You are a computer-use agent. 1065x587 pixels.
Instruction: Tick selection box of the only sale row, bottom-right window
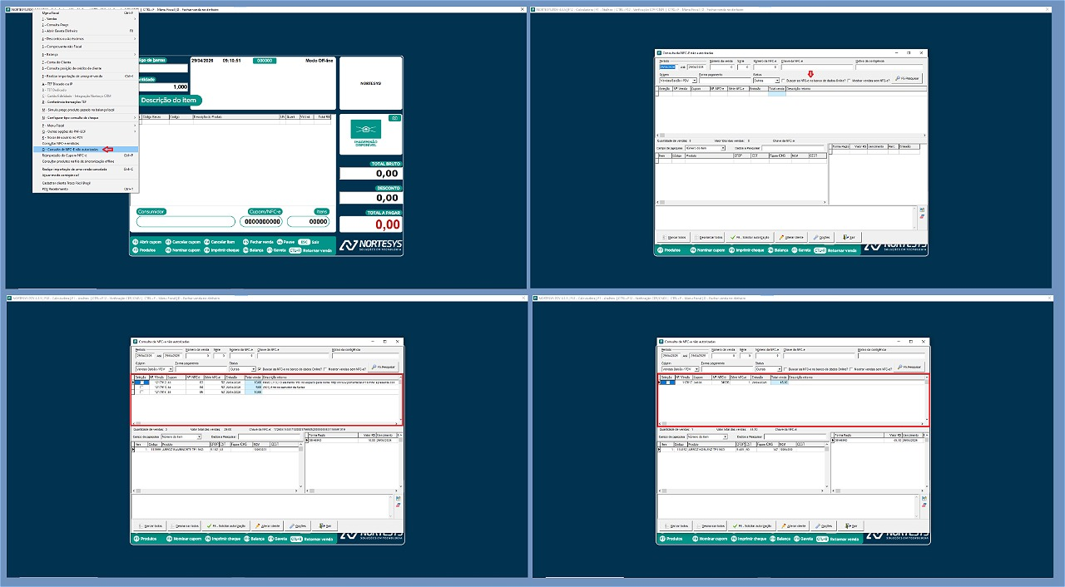(x=668, y=382)
